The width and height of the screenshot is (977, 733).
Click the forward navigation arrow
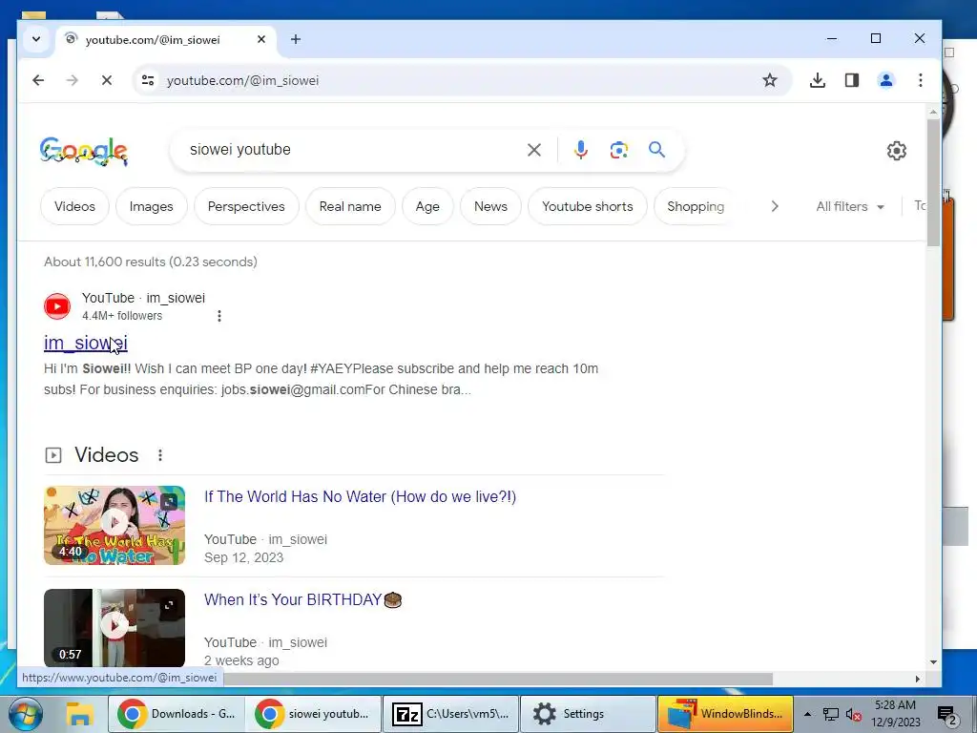pos(73,80)
